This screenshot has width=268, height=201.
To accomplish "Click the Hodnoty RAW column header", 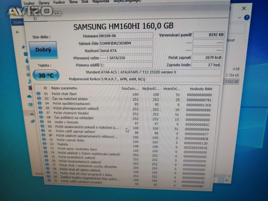I will (x=201, y=89).
